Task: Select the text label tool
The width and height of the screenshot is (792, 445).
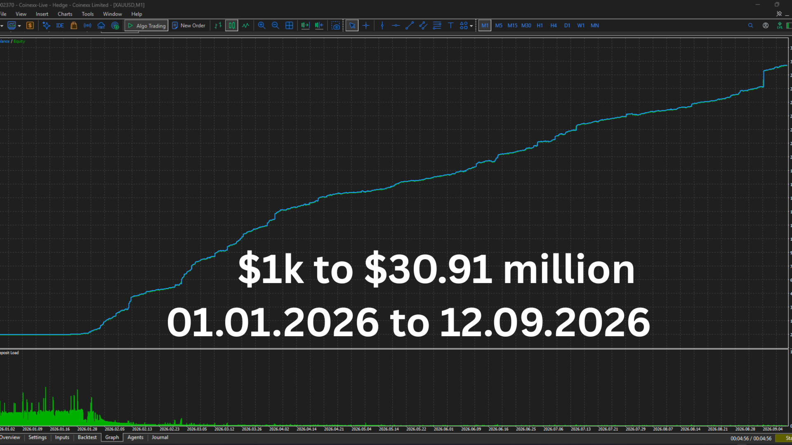Action: click(x=450, y=26)
